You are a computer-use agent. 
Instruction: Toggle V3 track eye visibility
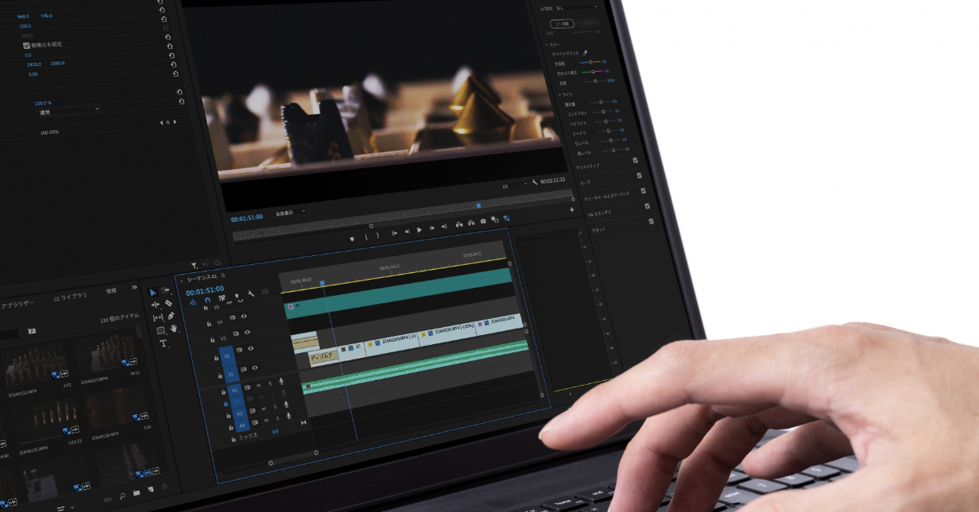click(247, 333)
